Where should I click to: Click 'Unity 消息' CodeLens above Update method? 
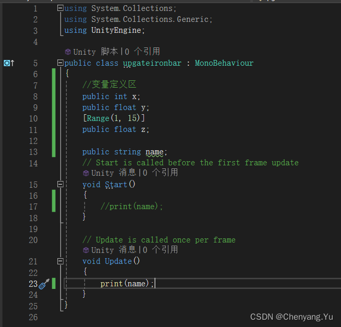114,250
